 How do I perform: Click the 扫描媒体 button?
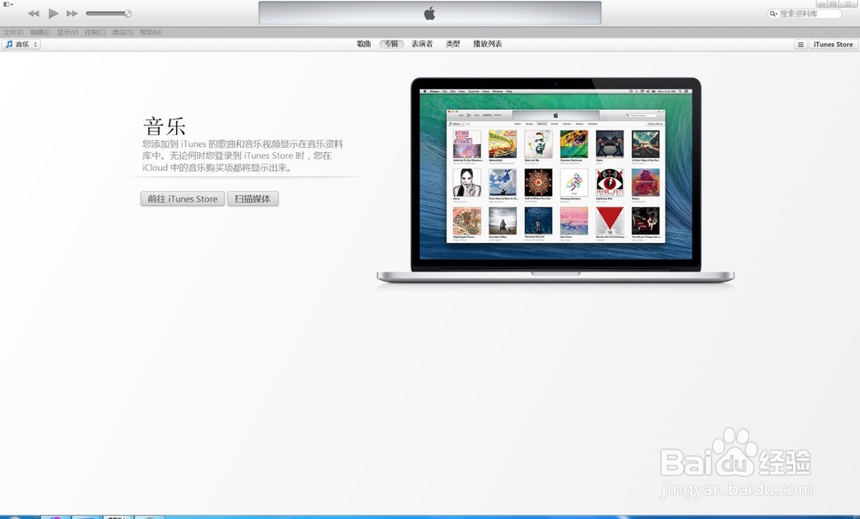coord(254,198)
